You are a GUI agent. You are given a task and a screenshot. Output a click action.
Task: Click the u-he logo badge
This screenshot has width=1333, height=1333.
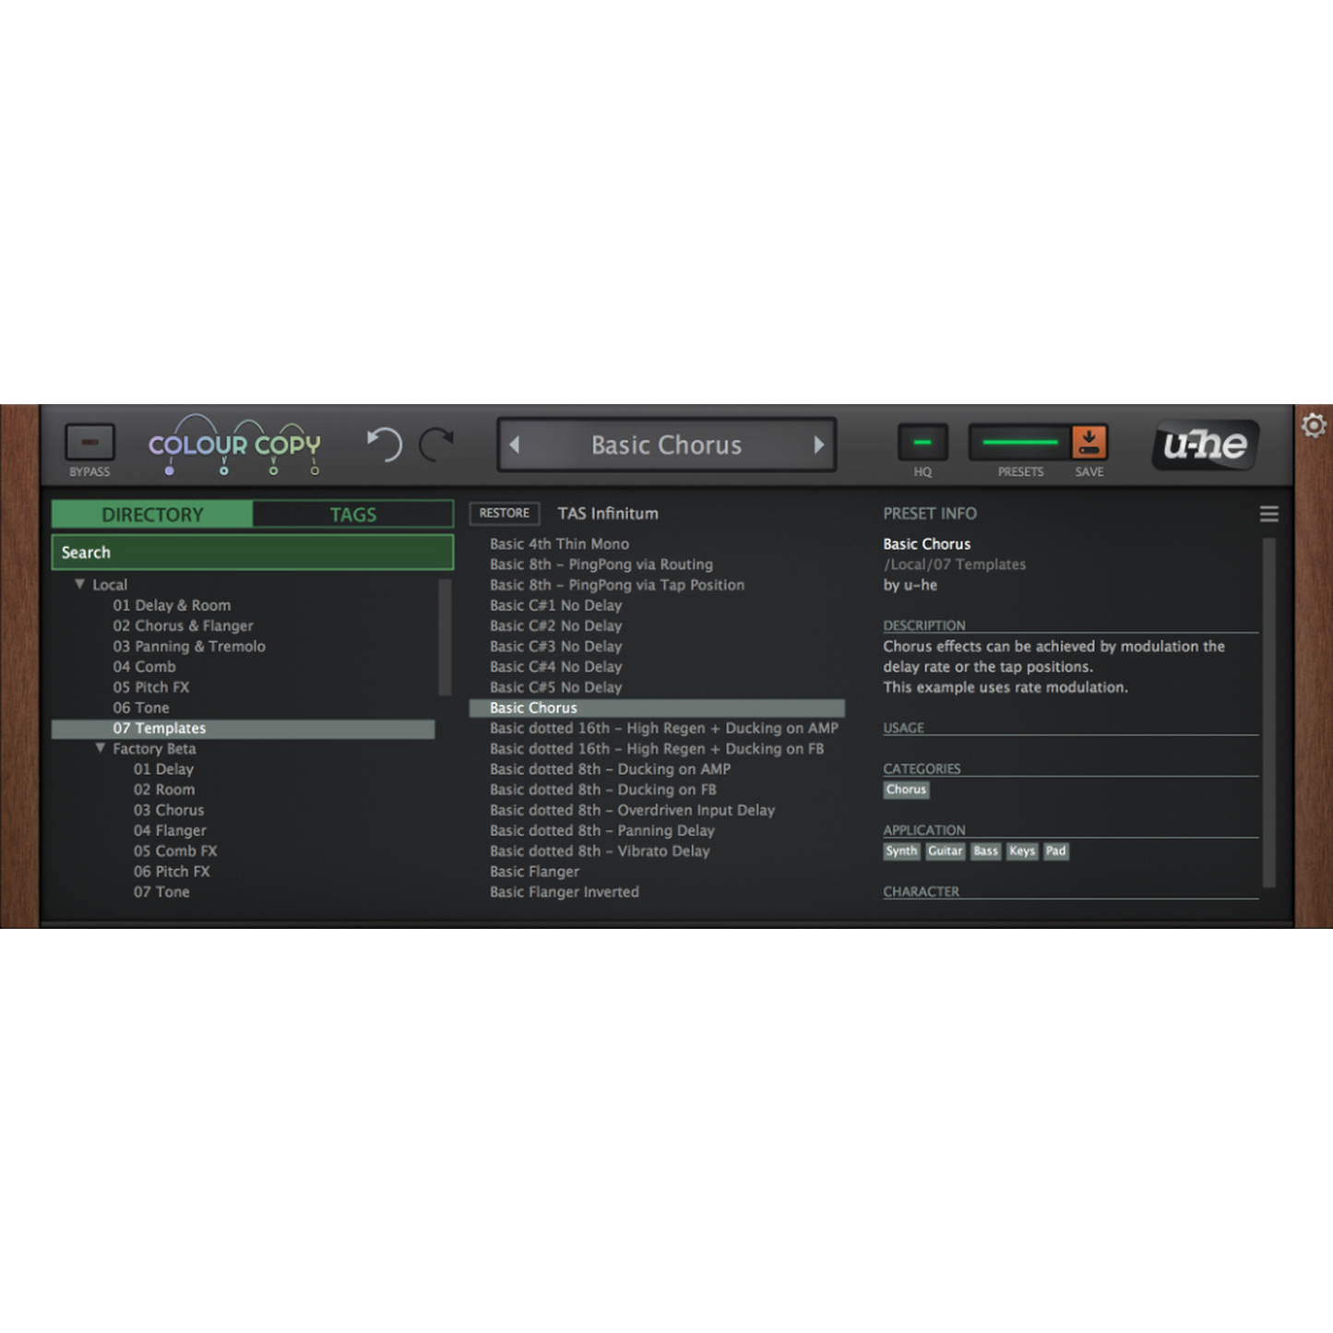[1205, 446]
